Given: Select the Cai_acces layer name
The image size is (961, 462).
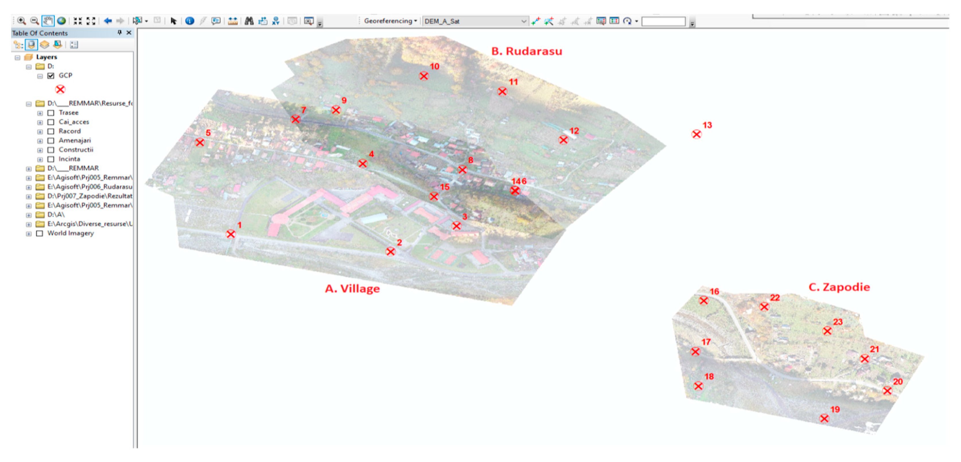Looking at the screenshot, I should (x=73, y=122).
